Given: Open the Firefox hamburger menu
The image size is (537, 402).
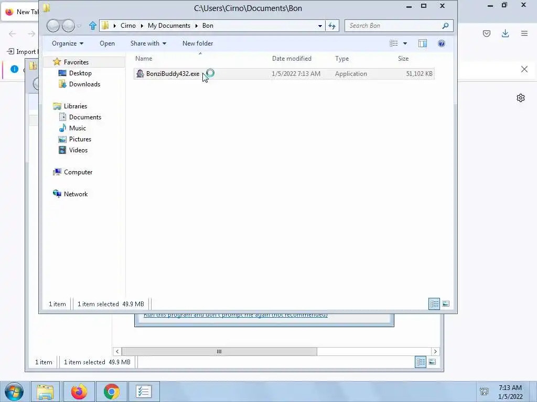Looking at the screenshot, I should (x=524, y=33).
